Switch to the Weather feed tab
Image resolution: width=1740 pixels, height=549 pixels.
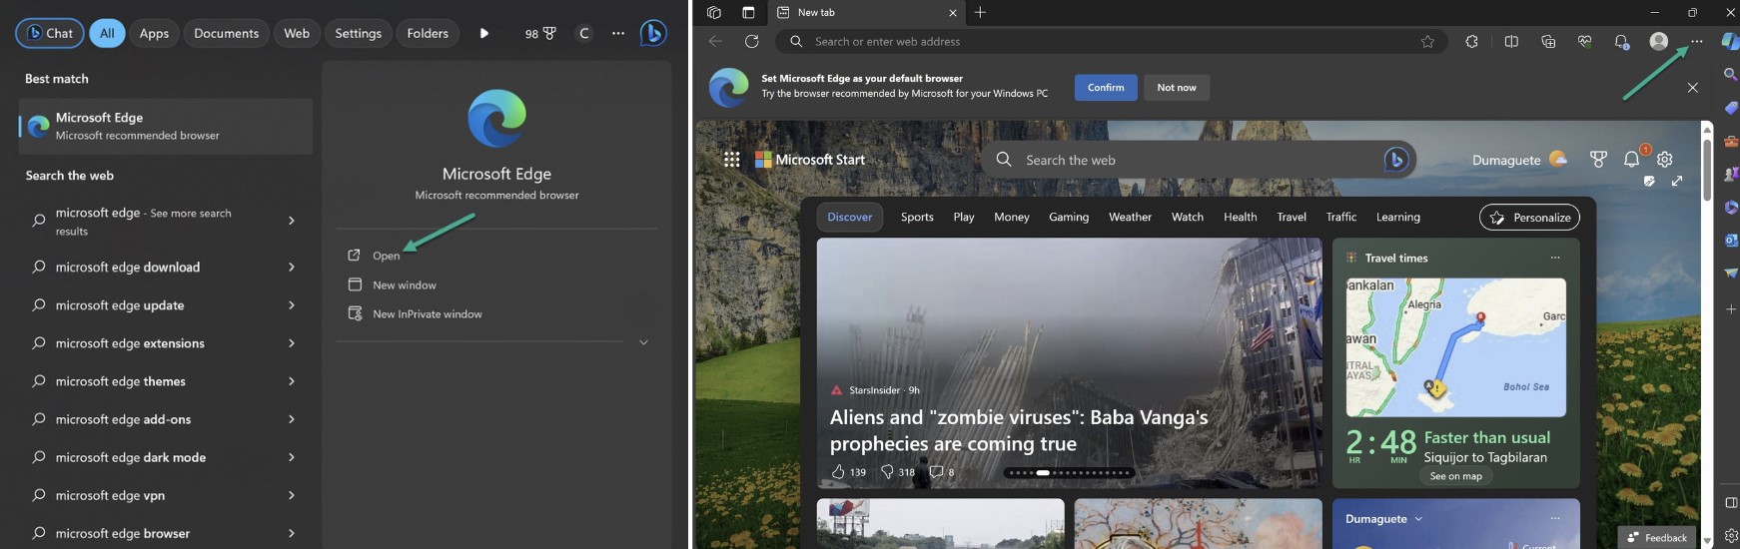pyautogui.click(x=1130, y=217)
